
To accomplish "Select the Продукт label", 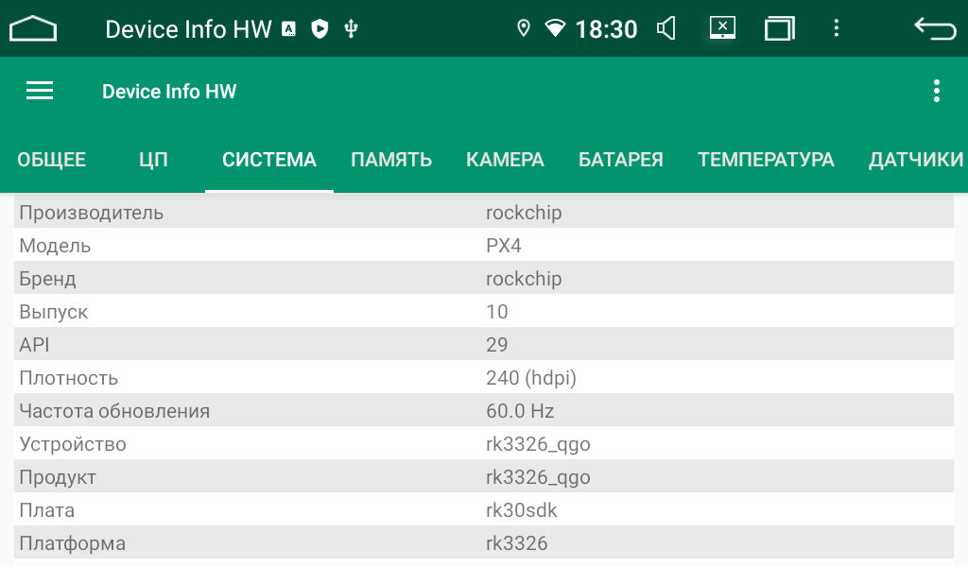I will click(x=58, y=477).
